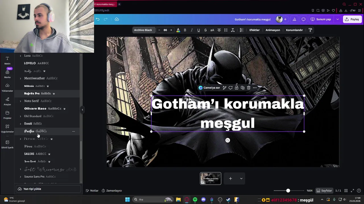The width and height of the screenshot is (364, 204).
Task: Click Yazı tipi yükle upload button
Action: click(48, 189)
